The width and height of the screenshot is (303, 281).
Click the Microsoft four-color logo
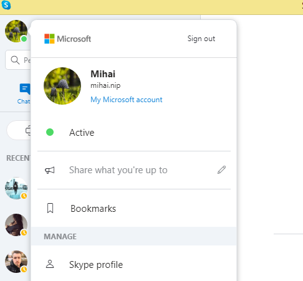[x=49, y=39]
